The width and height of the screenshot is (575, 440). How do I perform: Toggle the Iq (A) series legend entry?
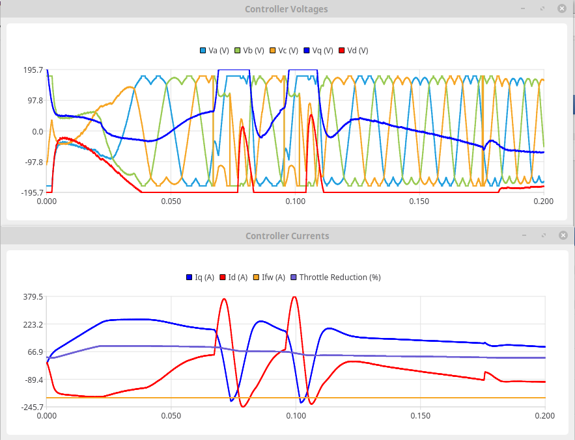204,278
